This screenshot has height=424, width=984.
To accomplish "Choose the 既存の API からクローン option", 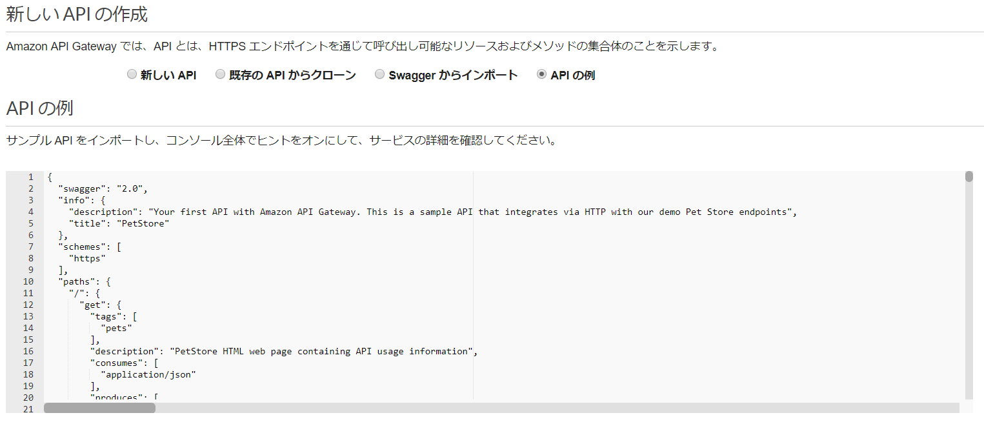I will pos(220,74).
